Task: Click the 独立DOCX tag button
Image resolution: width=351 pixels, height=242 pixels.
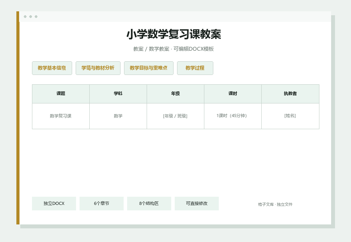Action: pyautogui.click(x=54, y=203)
